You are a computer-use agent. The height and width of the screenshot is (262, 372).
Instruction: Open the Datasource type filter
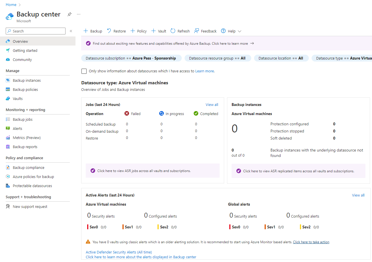(x=342, y=58)
